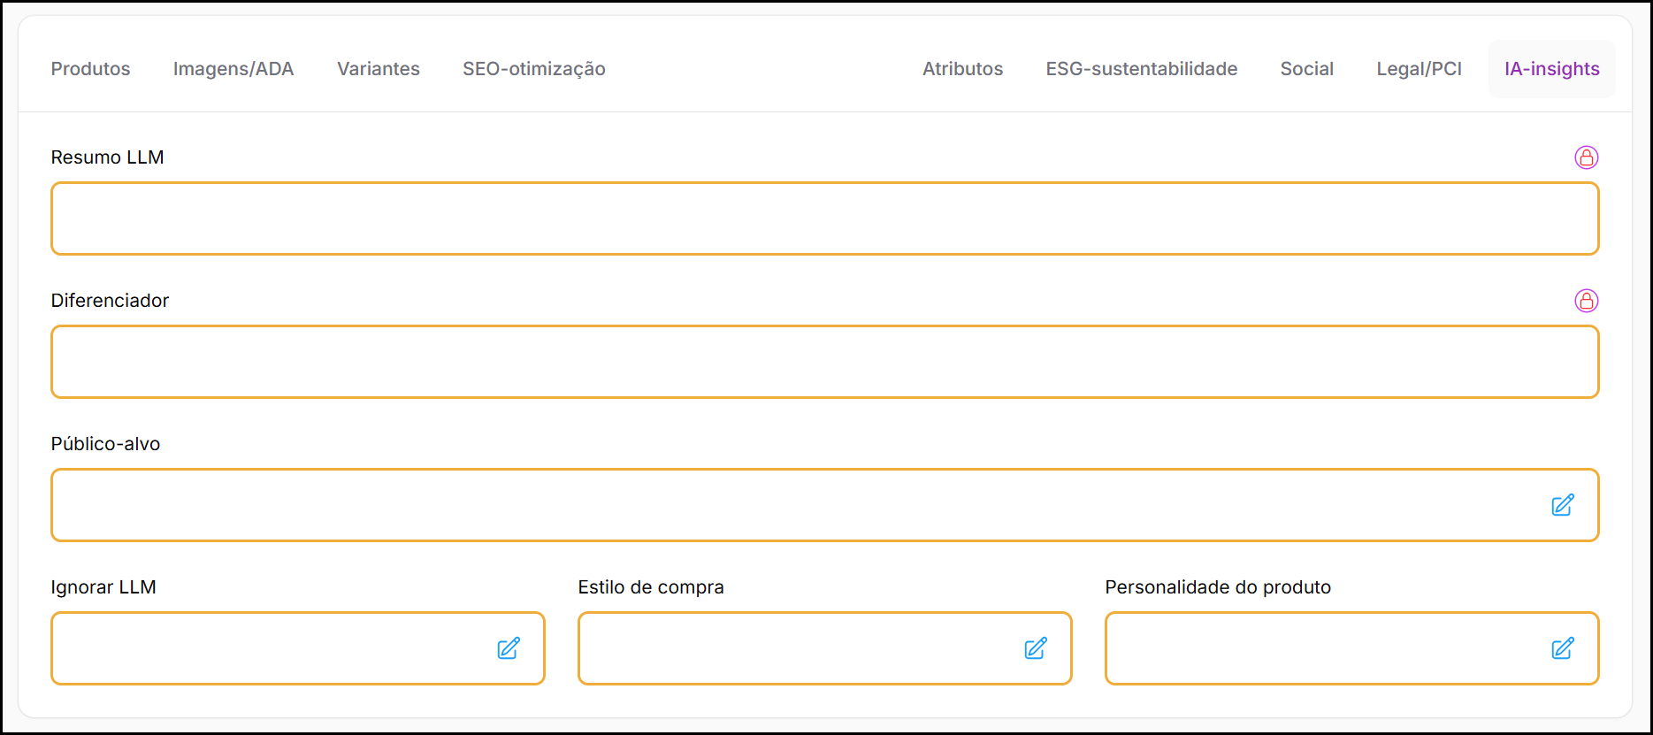Click the lock icon beside Diferenciador
Screen dimensions: 1653x735
coord(1586,301)
